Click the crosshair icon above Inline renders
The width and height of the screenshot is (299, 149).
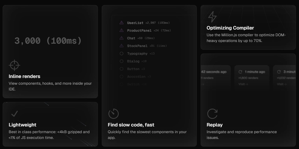click(15, 66)
